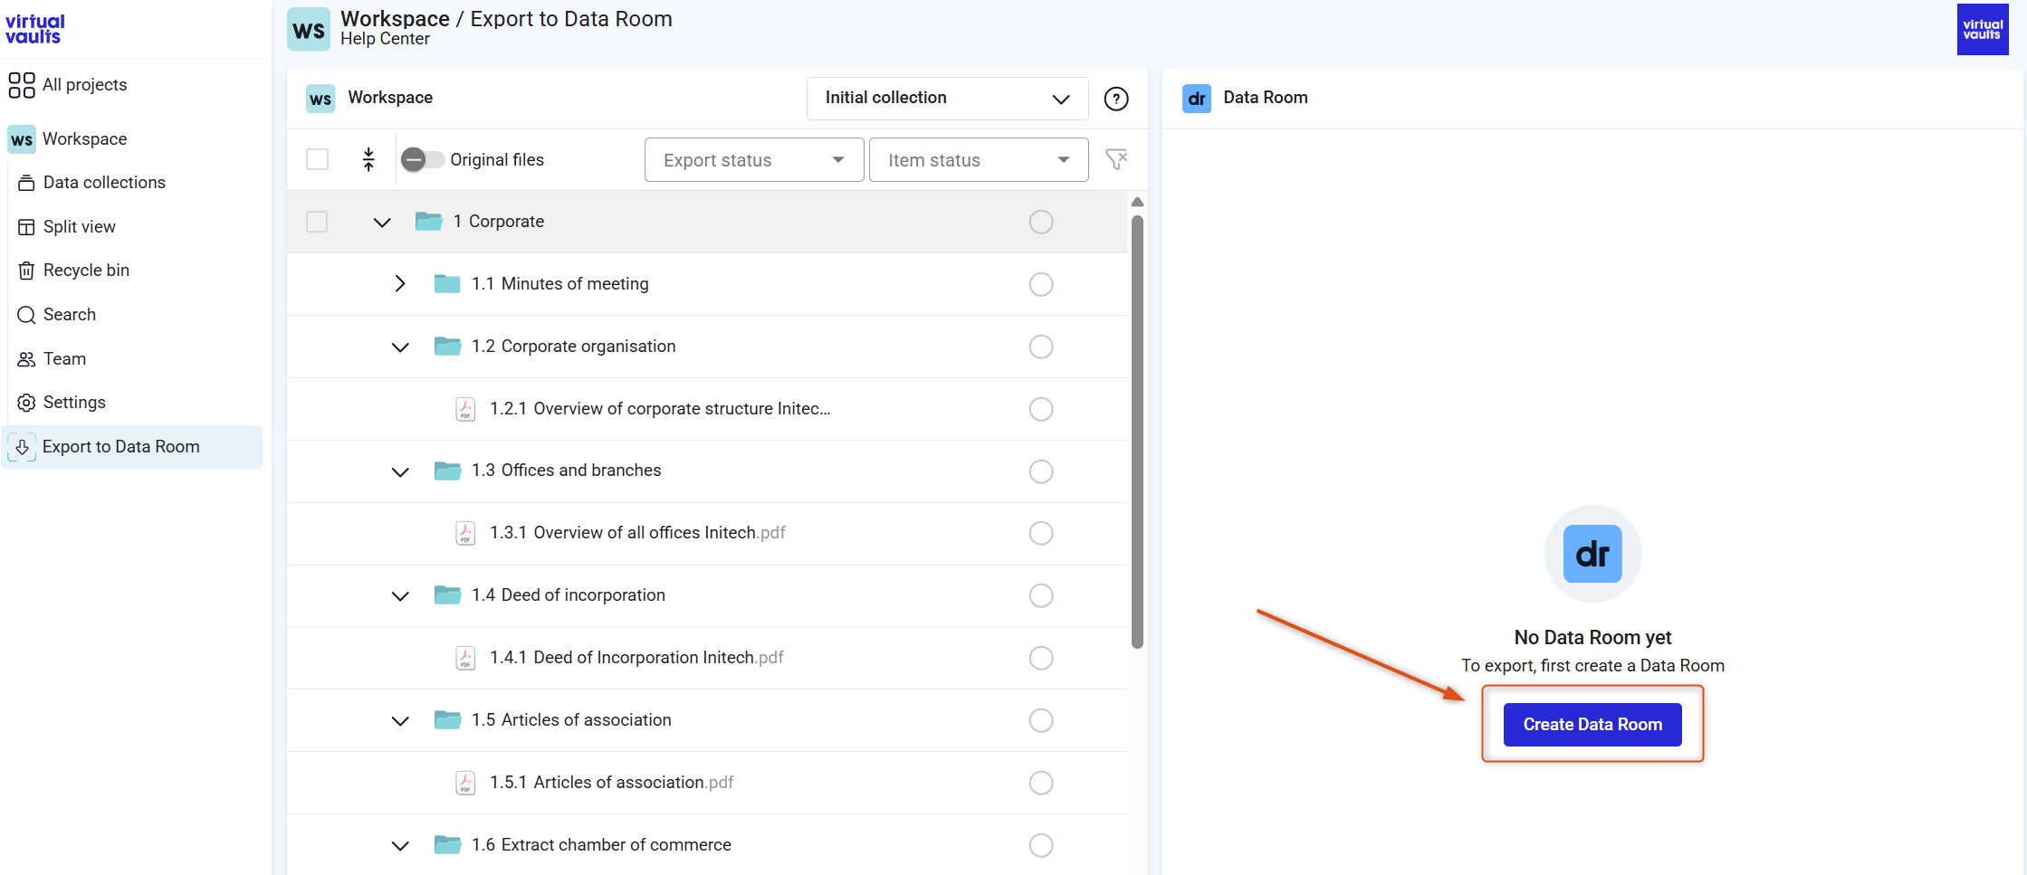Click the PDF icon for Articles of association.pdf

pos(465,783)
